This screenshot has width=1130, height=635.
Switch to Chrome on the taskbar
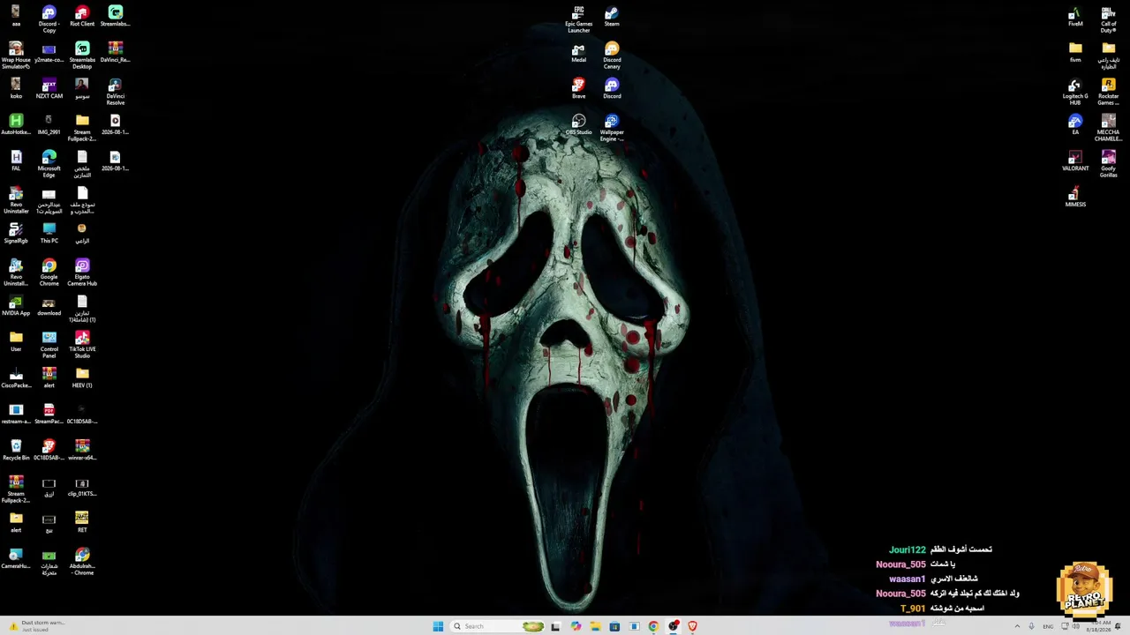click(x=653, y=626)
